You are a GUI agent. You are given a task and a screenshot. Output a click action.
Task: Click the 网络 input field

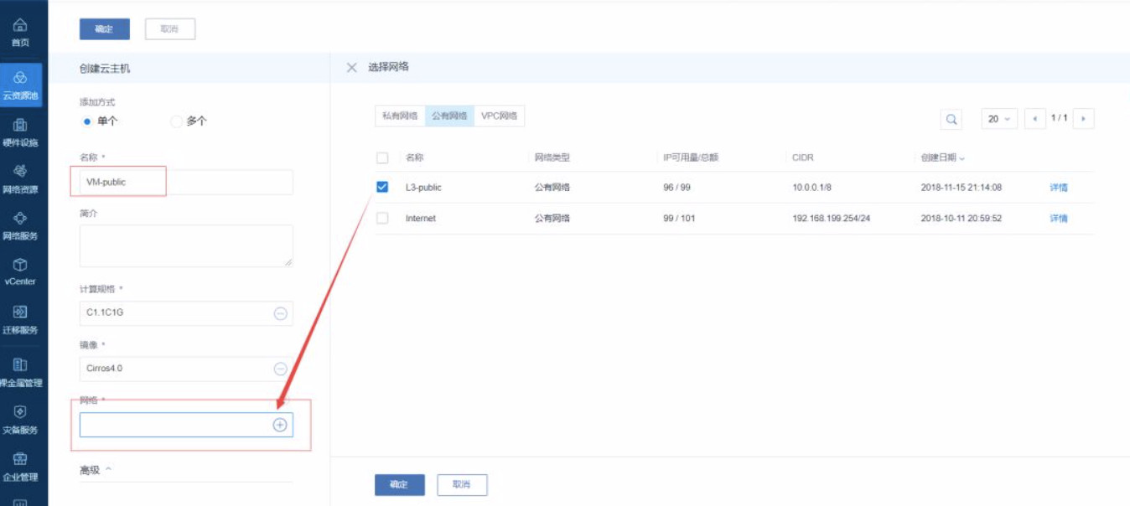[186, 425]
